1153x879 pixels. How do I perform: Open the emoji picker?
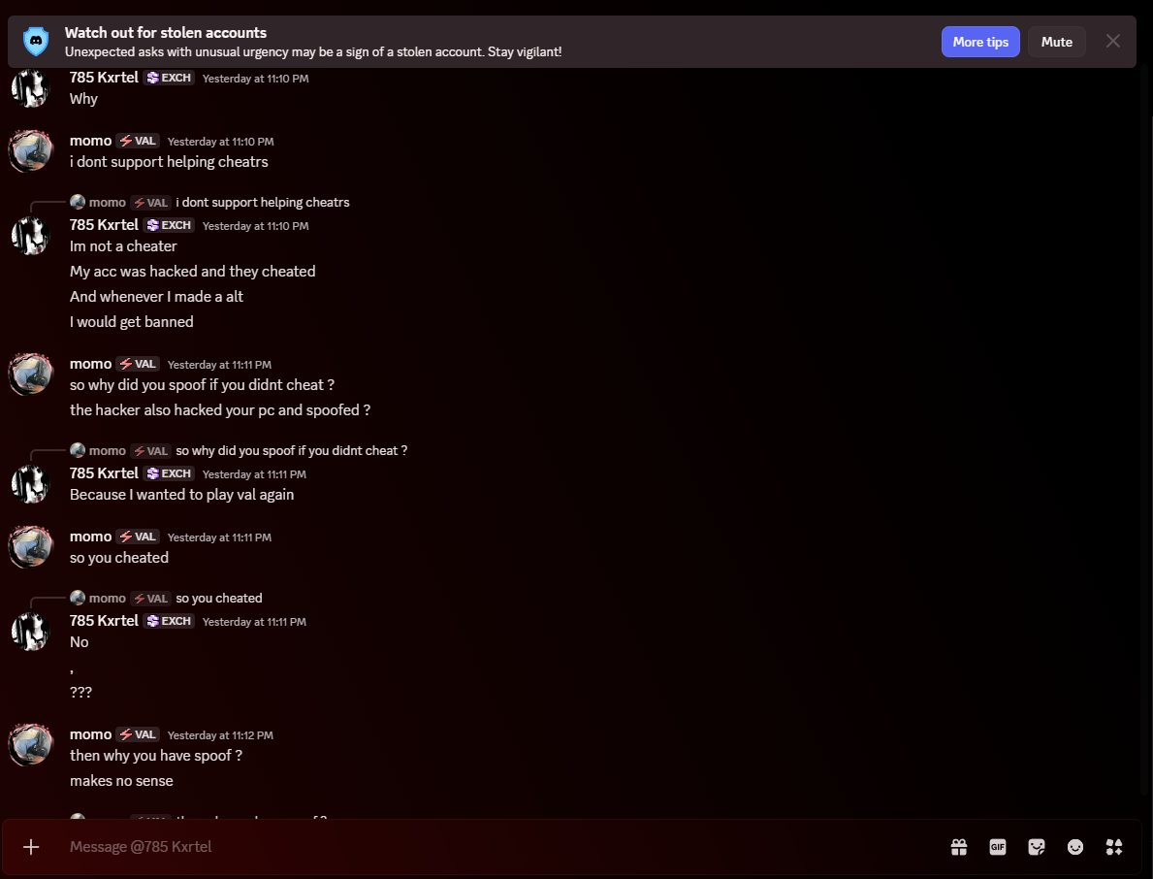click(x=1075, y=847)
